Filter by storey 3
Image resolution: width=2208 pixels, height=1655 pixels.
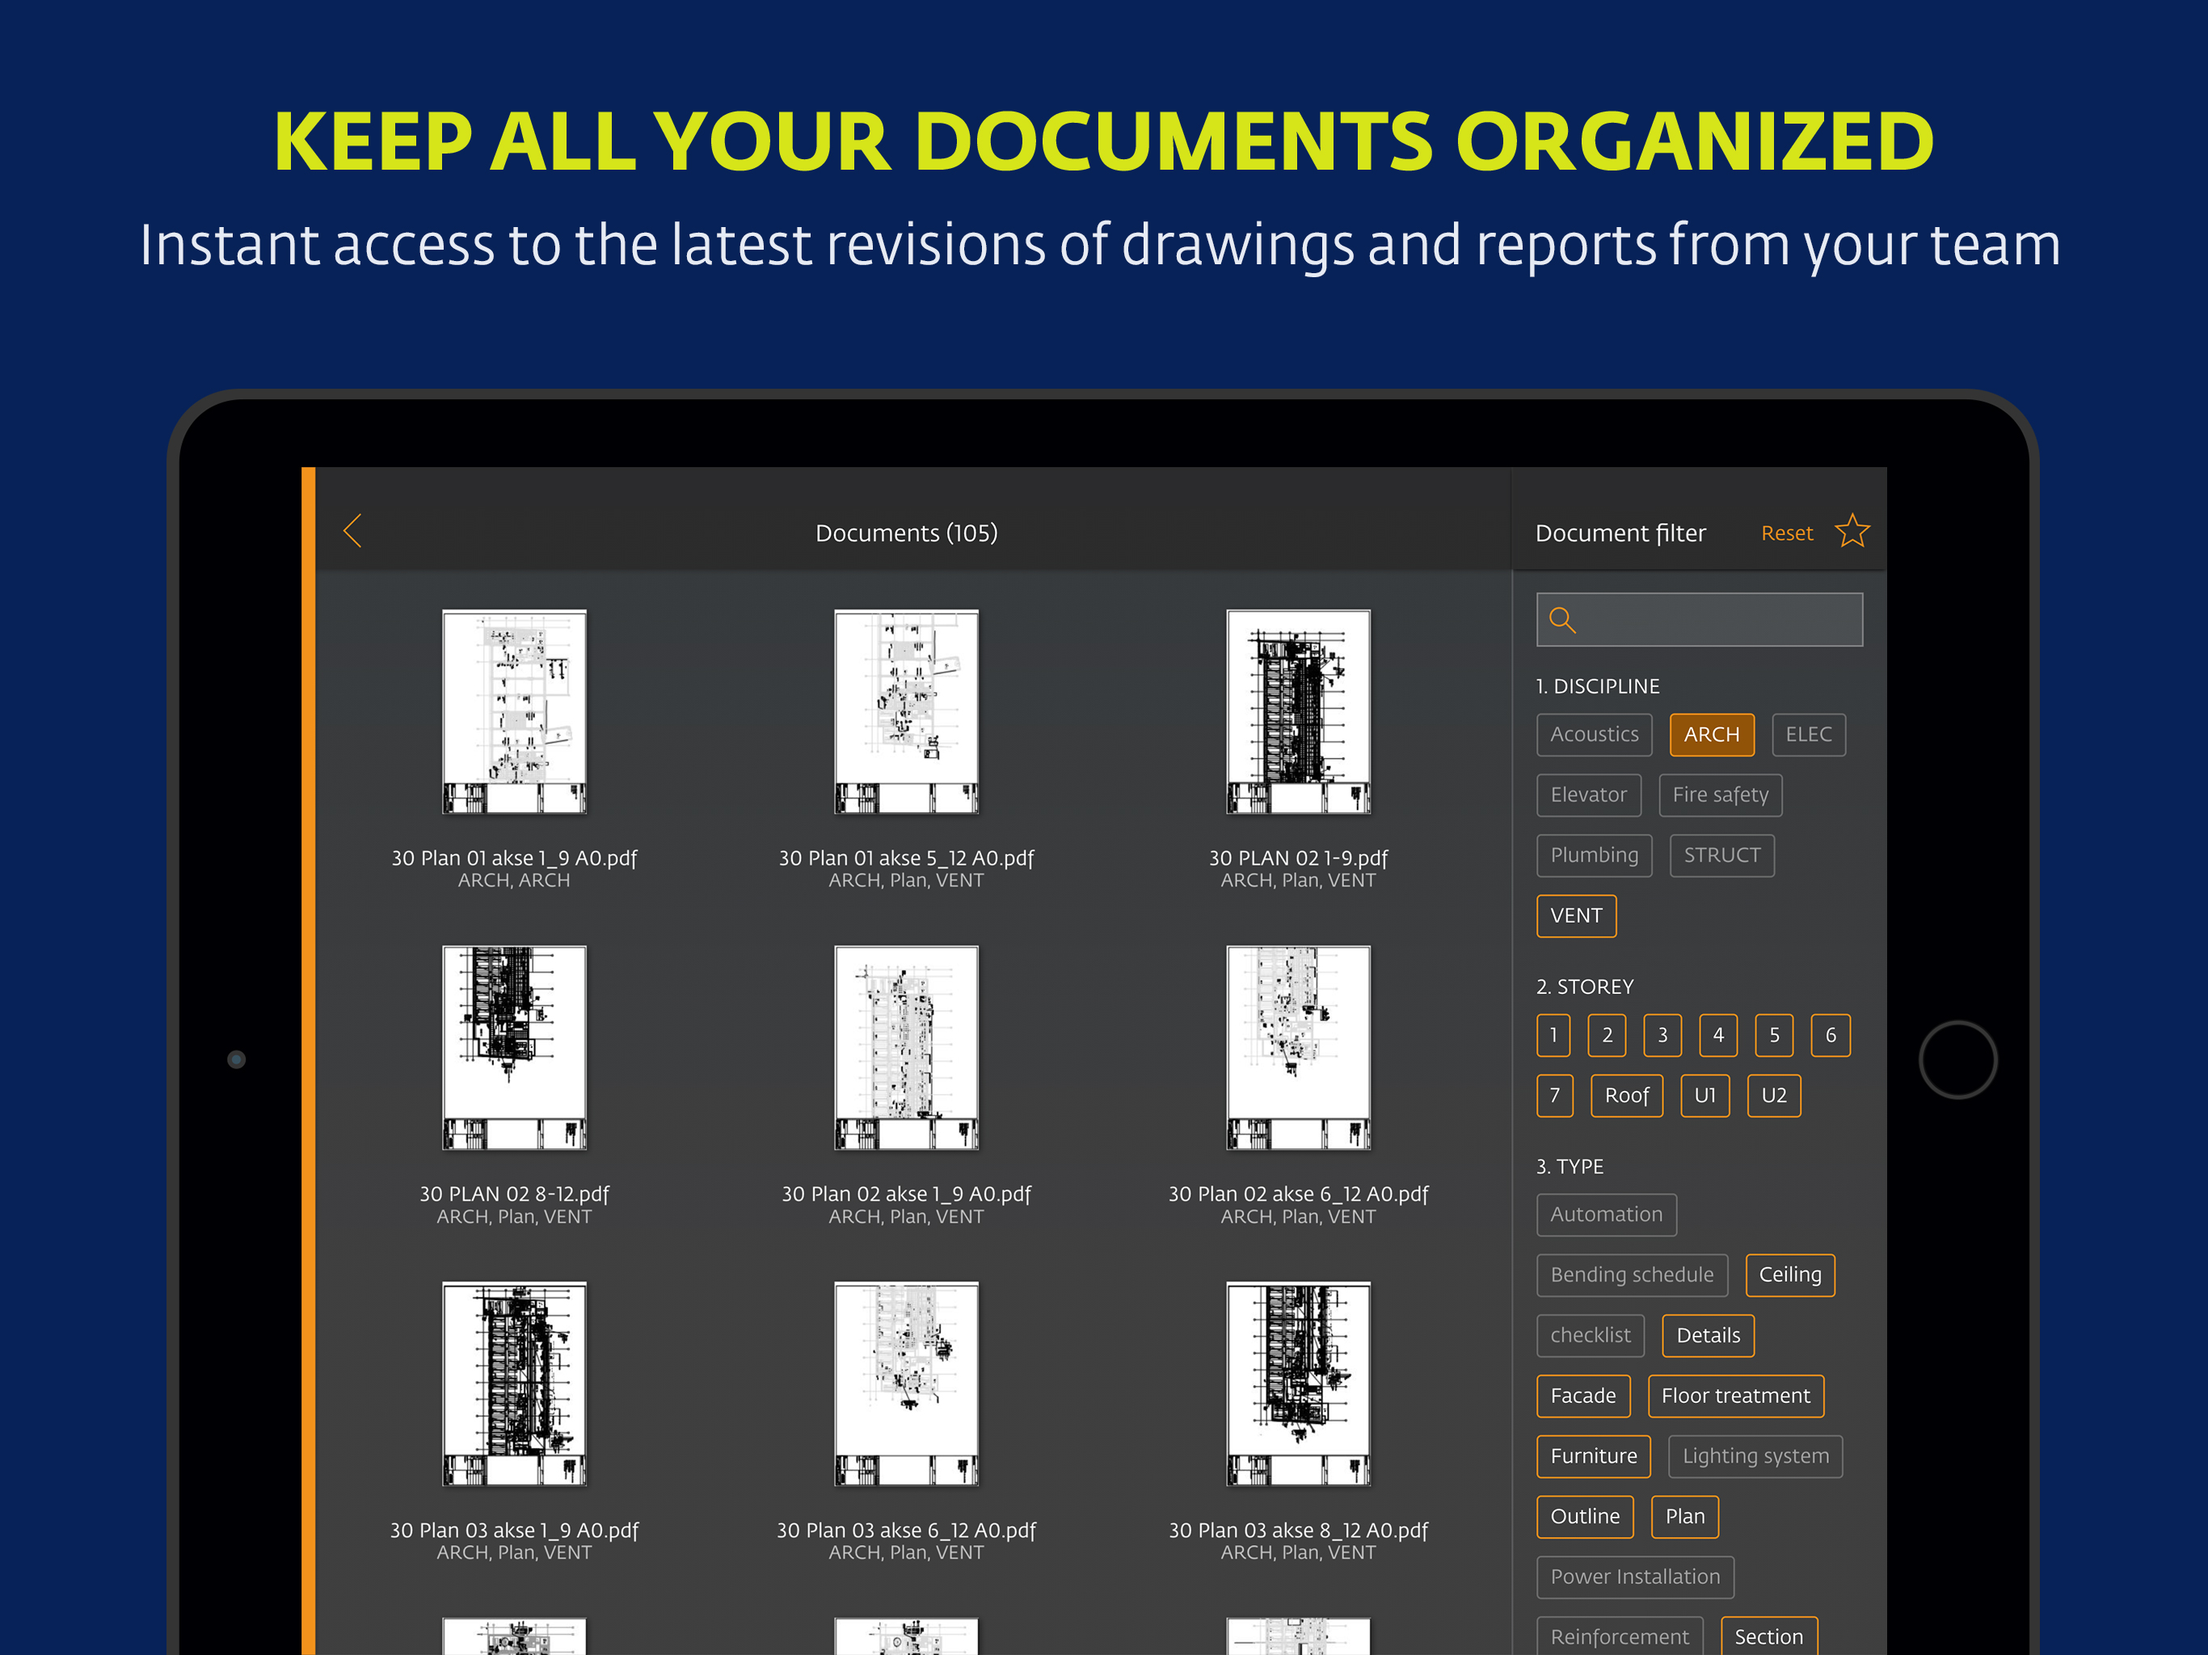point(1662,1035)
